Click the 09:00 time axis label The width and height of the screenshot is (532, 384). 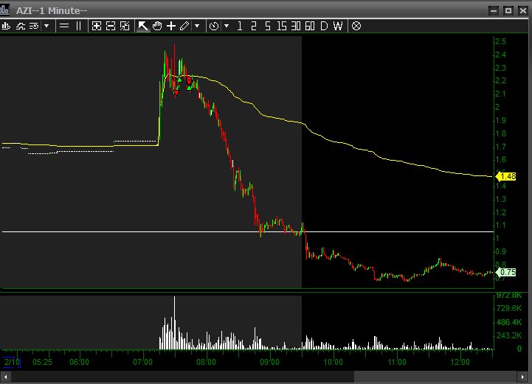(270, 362)
